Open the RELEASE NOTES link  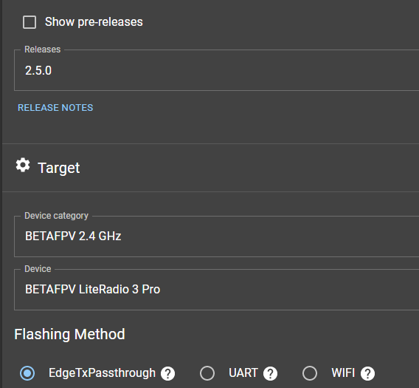coord(55,108)
